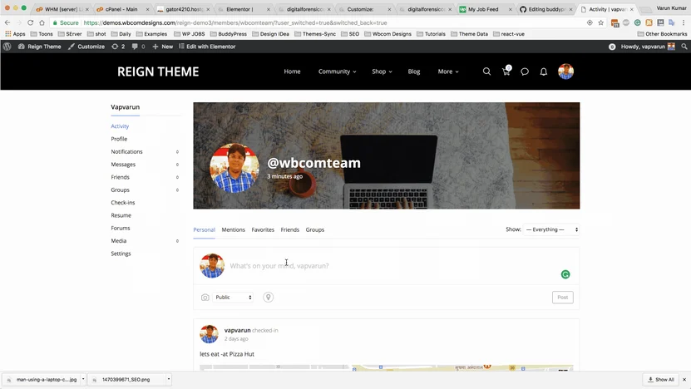This screenshot has width=691, height=389.
Task: Open the site search magnifier icon
Action: click(486, 71)
